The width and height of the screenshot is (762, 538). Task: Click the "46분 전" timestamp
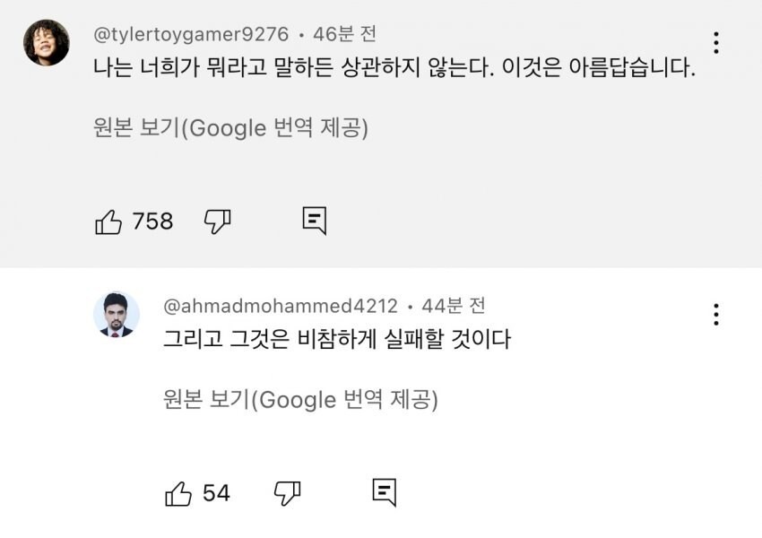[x=344, y=35]
